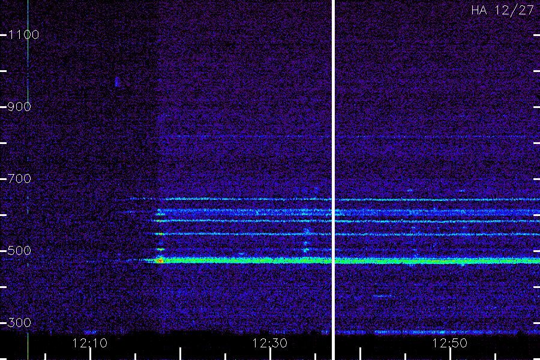Click the 12:50 time axis label
540x360 pixels.
coord(450,343)
